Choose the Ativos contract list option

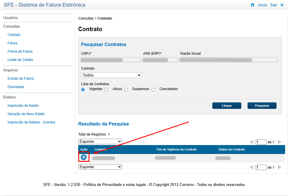click(x=106, y=90)
